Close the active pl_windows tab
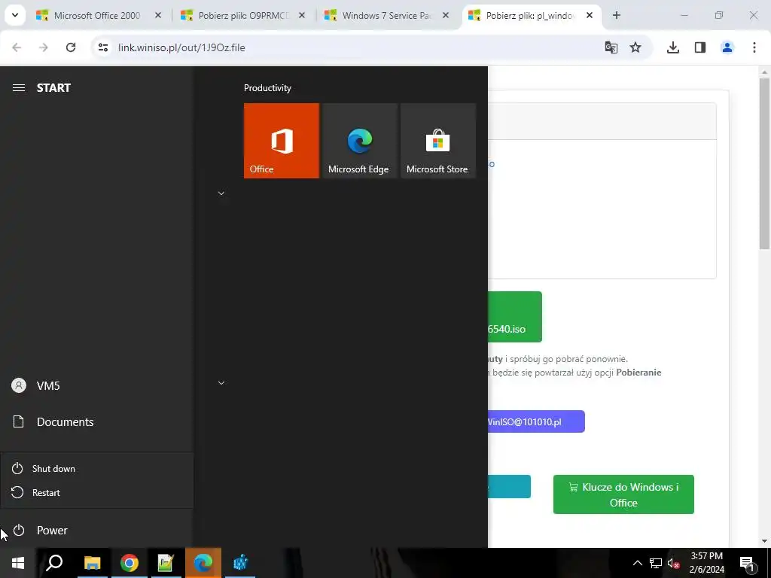771x578 pixels. coord(590,15)
